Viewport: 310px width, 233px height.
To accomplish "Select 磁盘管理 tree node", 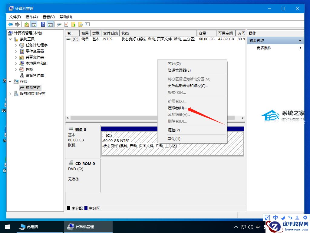I will (x=33, y=88).
